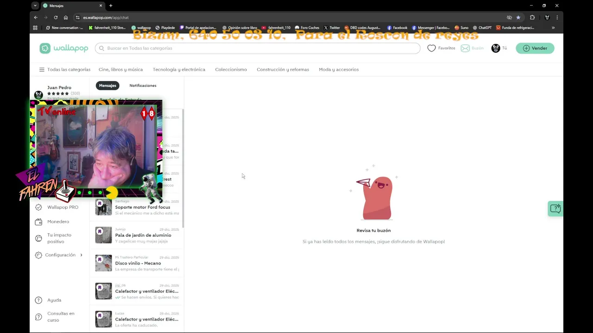Switch to the Mensajes tab
The image size is (593, 333).
(107, 86)
